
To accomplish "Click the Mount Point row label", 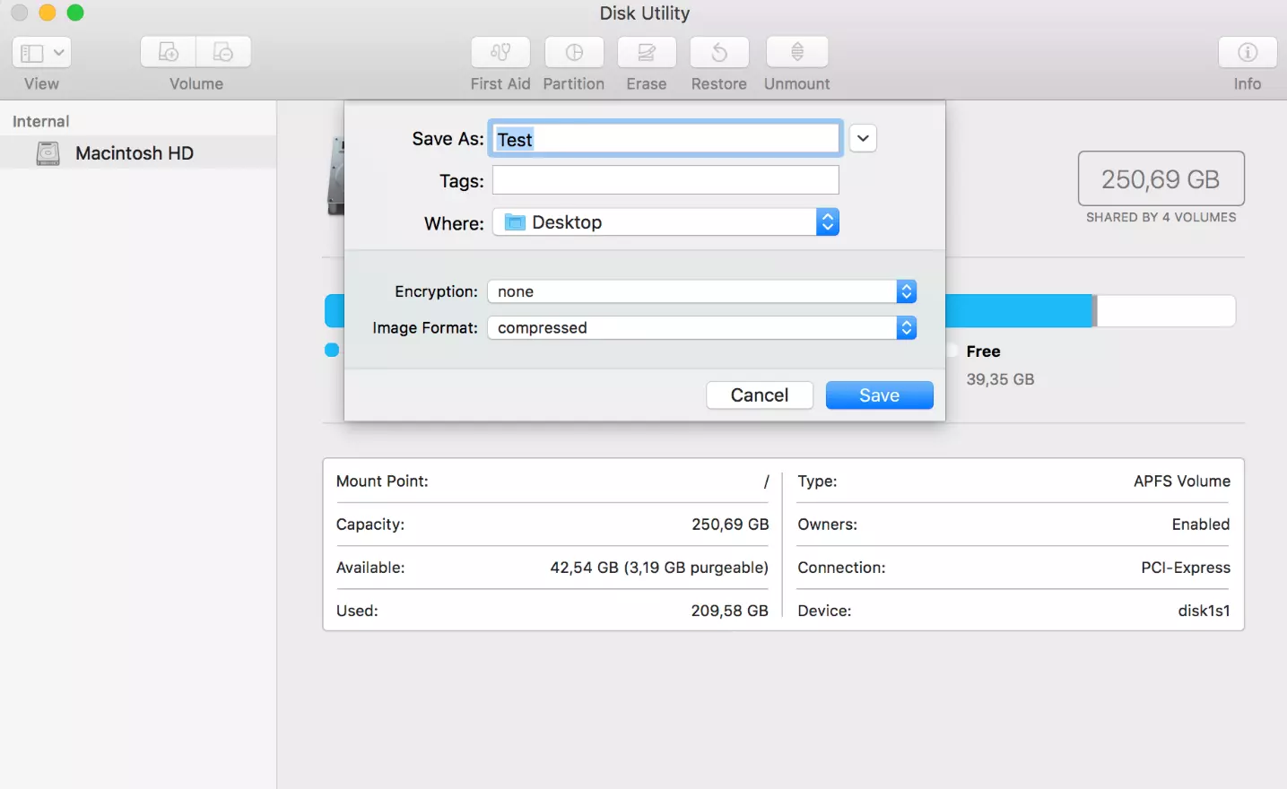I will [382, 481].
